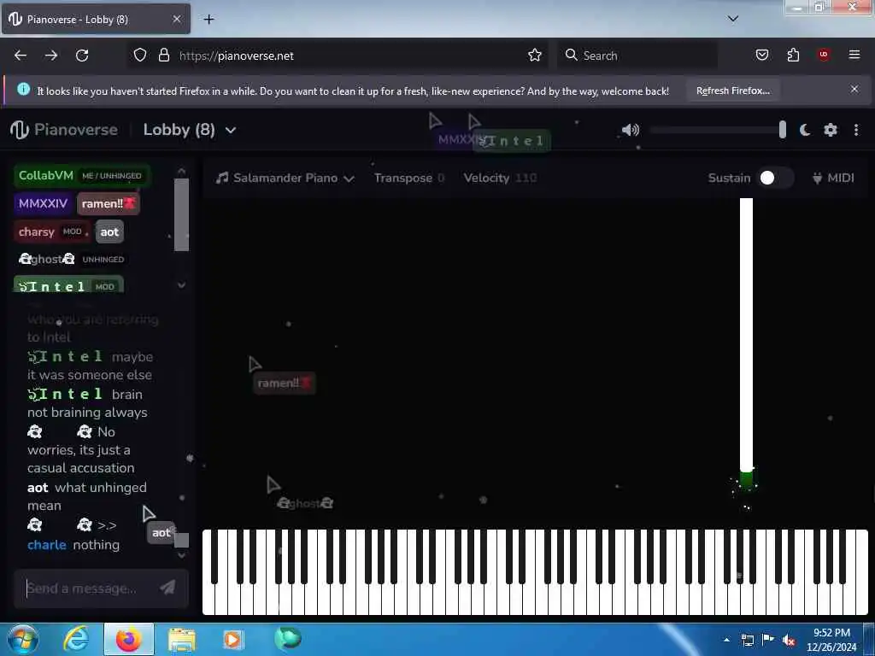Reload the page with refresh icon
Viewport: 875px width, 656px height.
pyautogui.click(x=82, y=56)
